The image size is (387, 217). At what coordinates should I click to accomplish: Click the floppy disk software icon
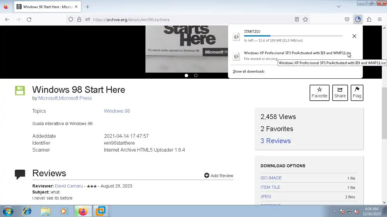point(20,90)
